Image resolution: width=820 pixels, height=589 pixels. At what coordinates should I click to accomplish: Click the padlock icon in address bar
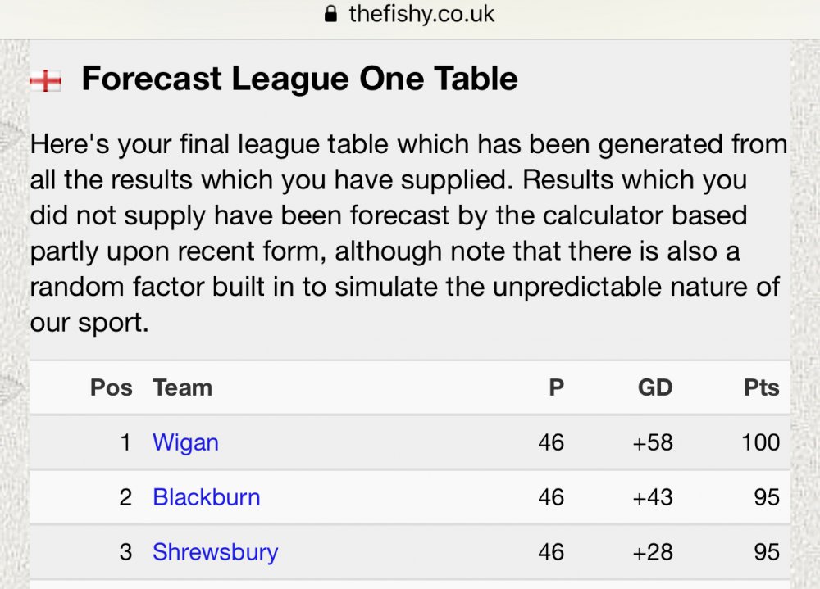click(x=331, y=14)
